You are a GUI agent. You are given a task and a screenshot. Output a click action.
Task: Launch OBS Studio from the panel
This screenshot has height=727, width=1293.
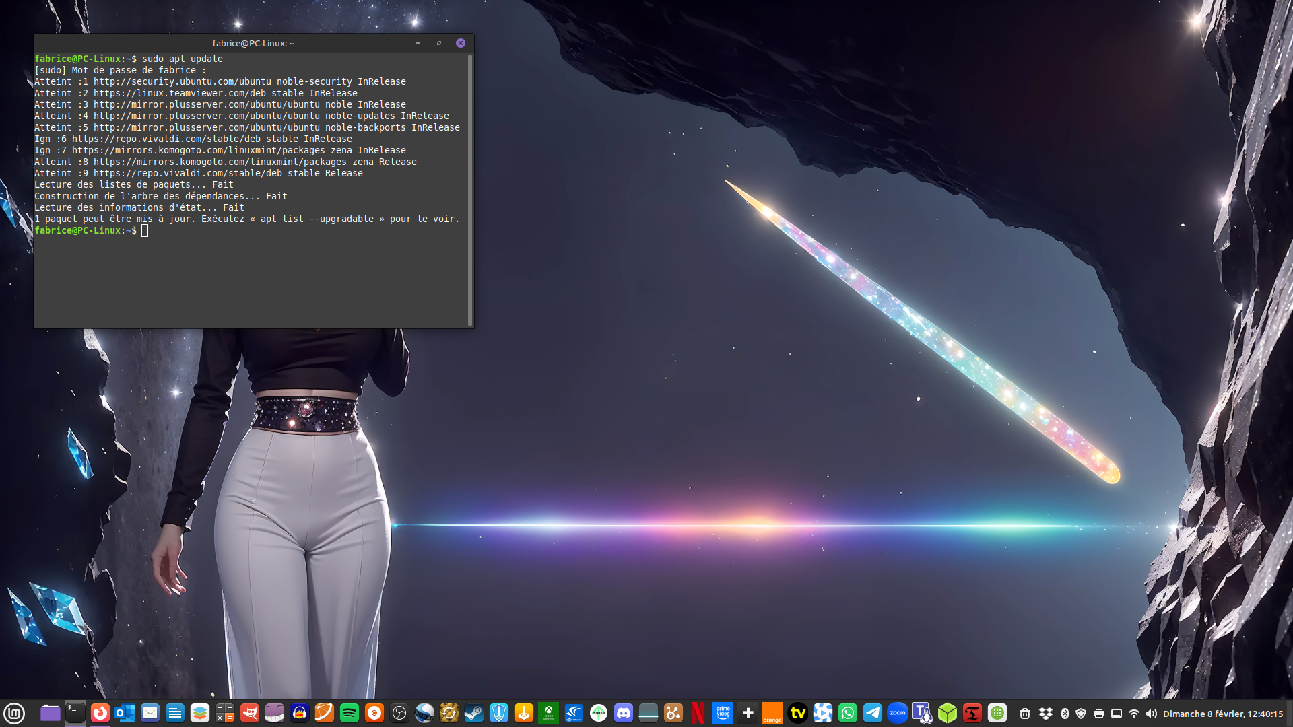(x=399, y=713)
